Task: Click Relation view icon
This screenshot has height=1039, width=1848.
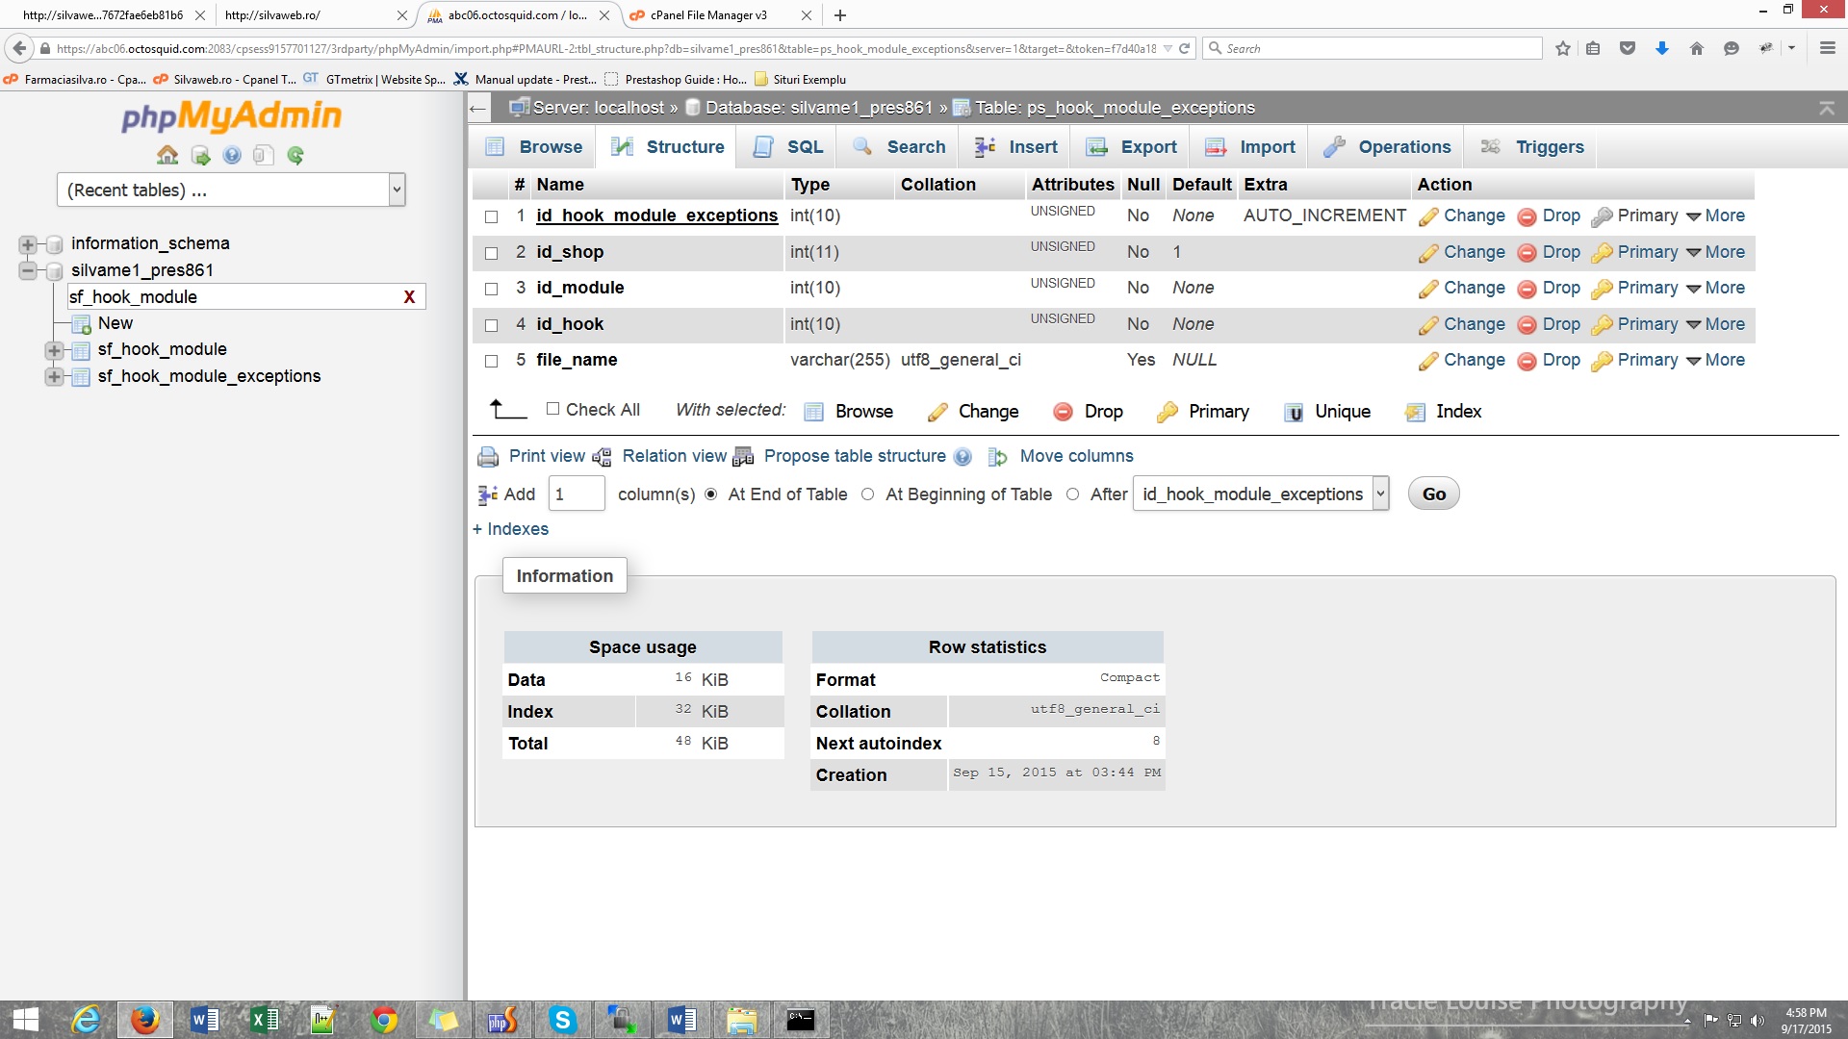Action: [602, 457]
